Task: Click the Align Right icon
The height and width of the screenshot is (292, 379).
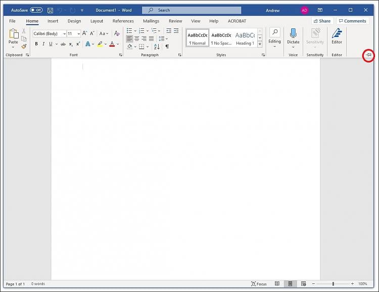Action: click(x=144, y=38)
